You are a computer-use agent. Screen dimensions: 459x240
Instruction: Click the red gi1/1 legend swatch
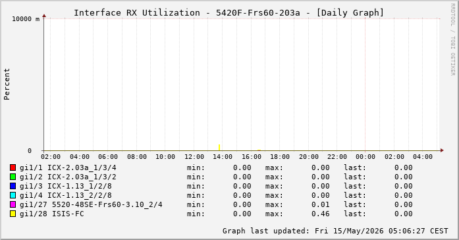click(13, 167)
